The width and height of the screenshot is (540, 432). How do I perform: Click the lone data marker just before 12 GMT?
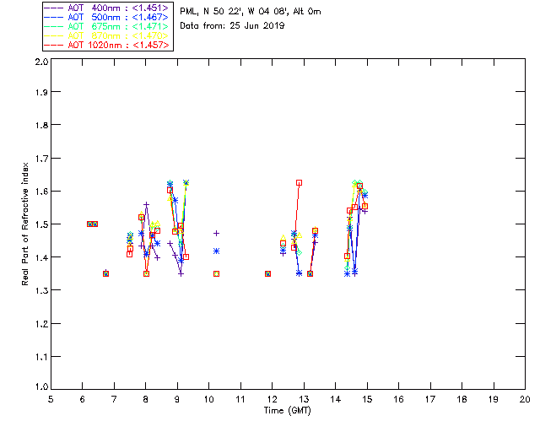coord(267,273)
